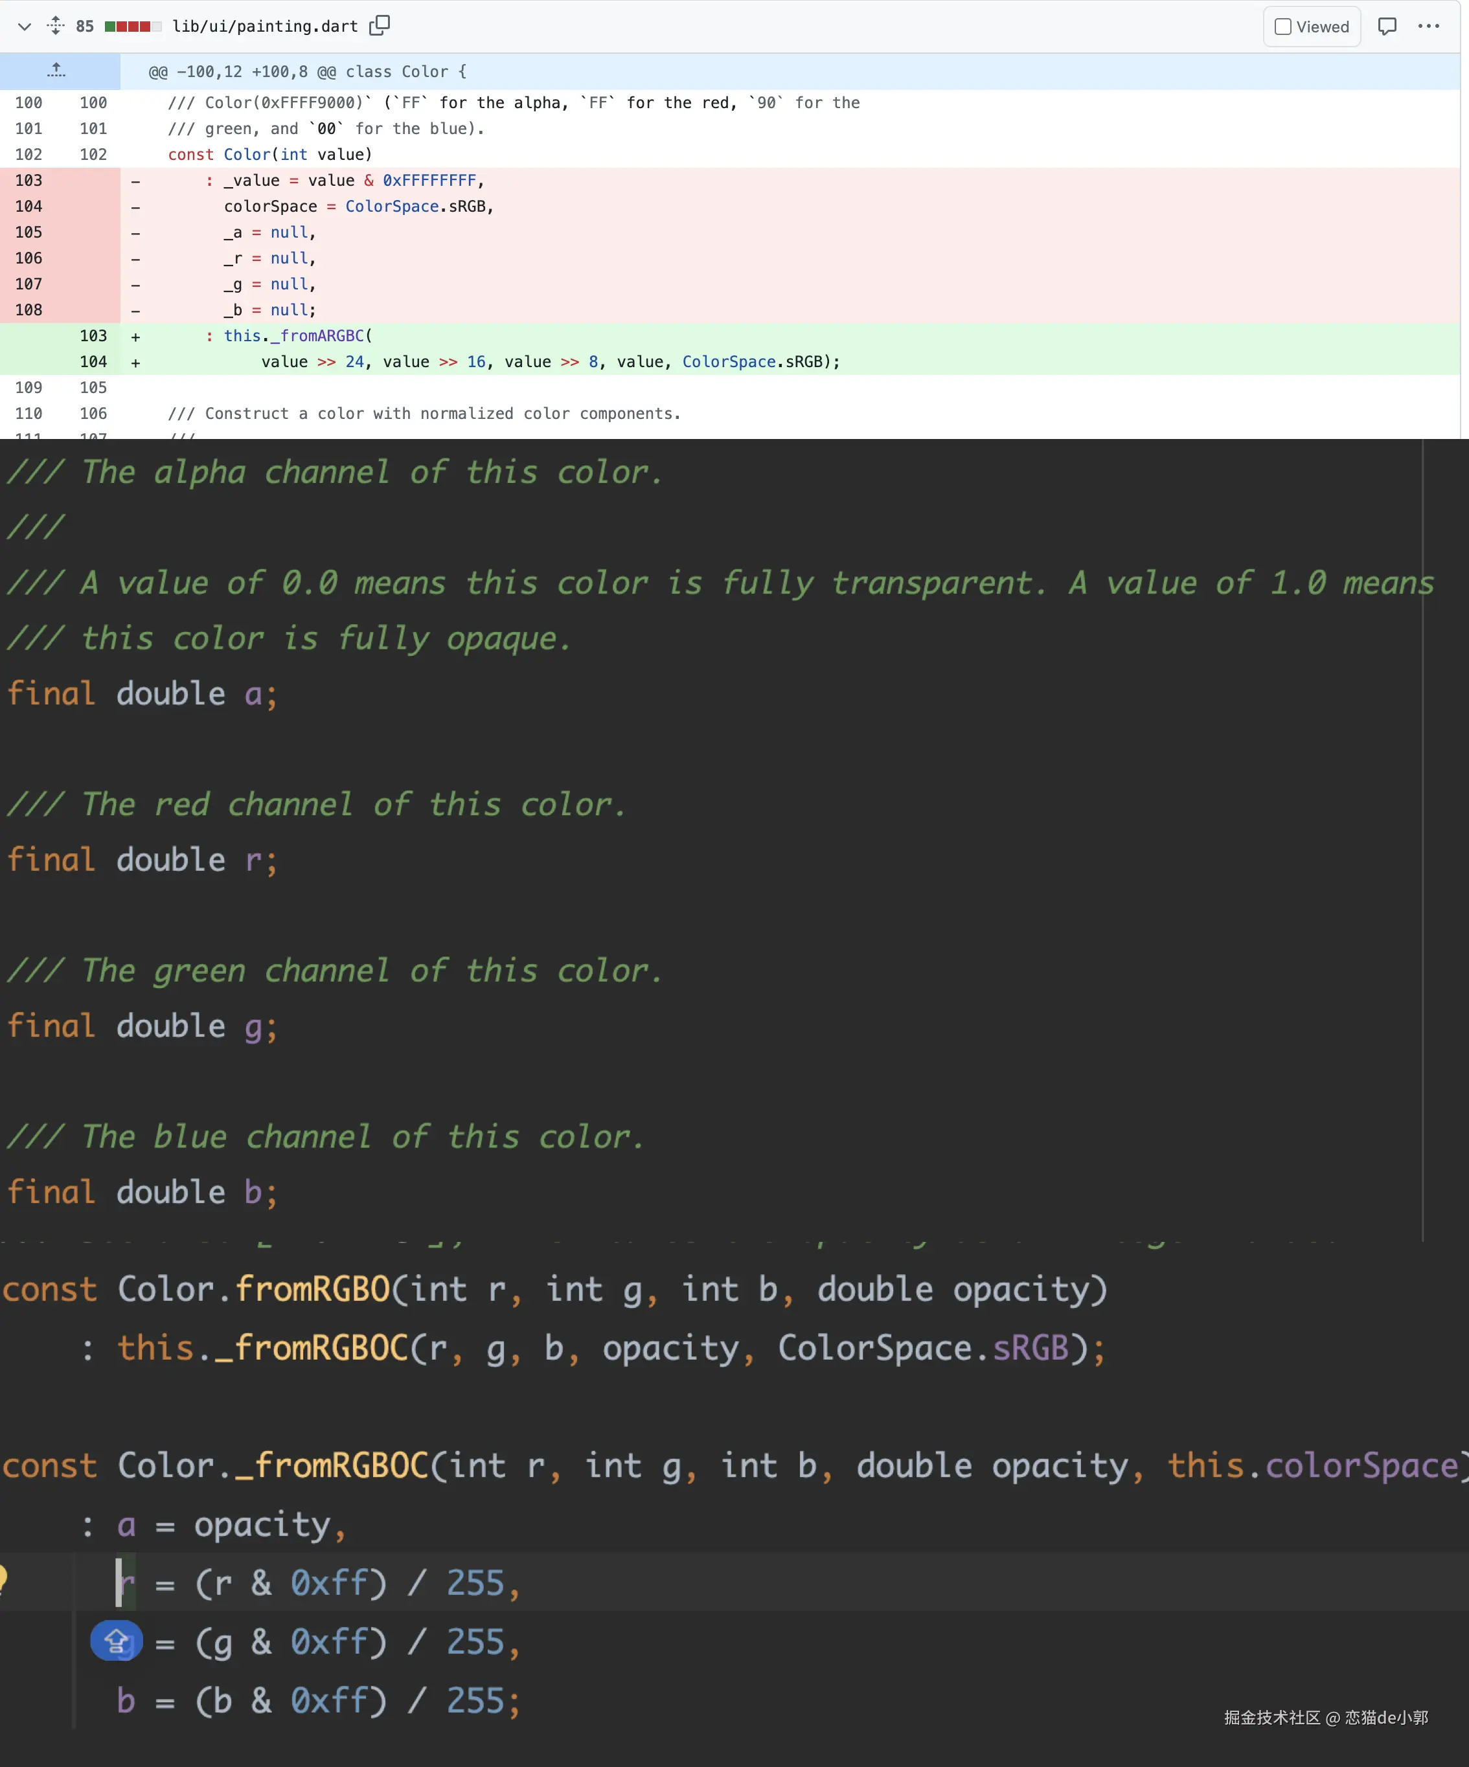Collapse the lib/ui/painting.dart file diff

click(x=25, y=26)
